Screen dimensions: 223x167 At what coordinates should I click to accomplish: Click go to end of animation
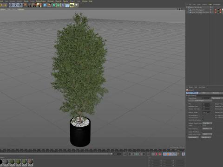tap(148, 154)
